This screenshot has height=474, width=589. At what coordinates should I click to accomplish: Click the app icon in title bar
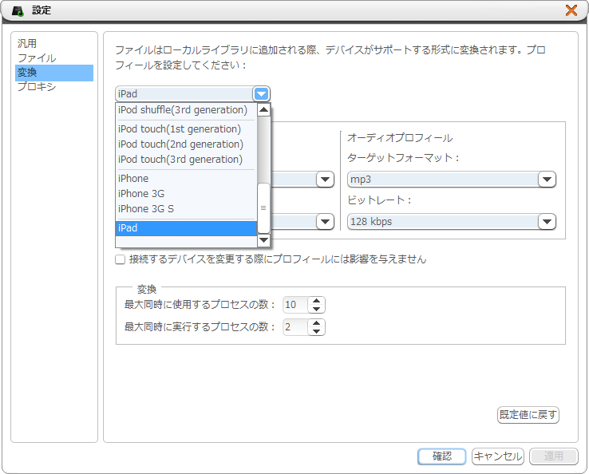tap(18, 10)
